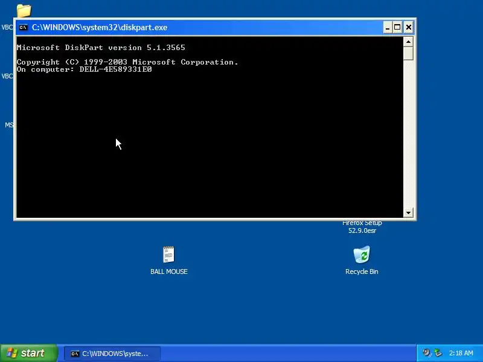Close the diskpart.exe window

pos(409,27)
